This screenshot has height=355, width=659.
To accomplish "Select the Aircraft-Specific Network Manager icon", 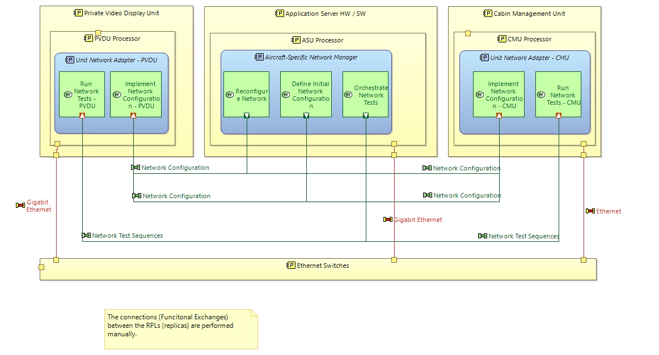I will point(260,57).
